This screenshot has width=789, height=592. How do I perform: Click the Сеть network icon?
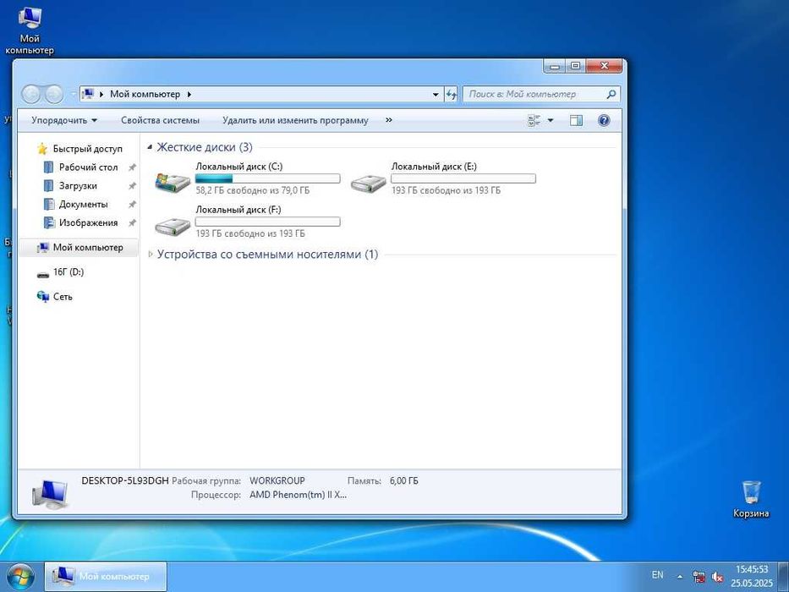coord(43,297)
